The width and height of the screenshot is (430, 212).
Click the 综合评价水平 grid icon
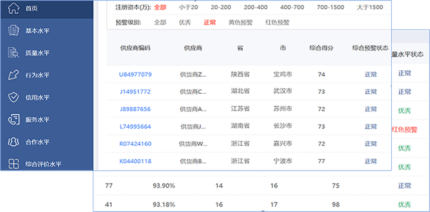(14, 164)
